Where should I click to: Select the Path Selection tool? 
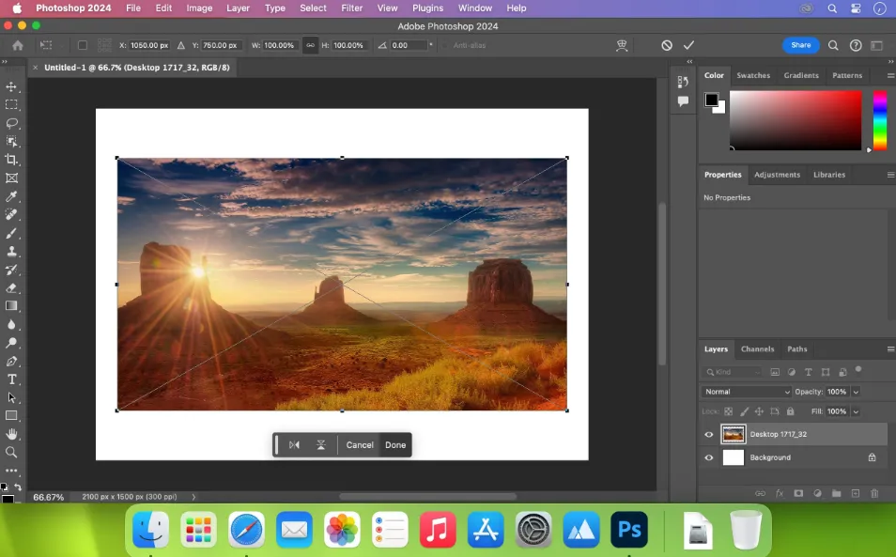[11, 397]
